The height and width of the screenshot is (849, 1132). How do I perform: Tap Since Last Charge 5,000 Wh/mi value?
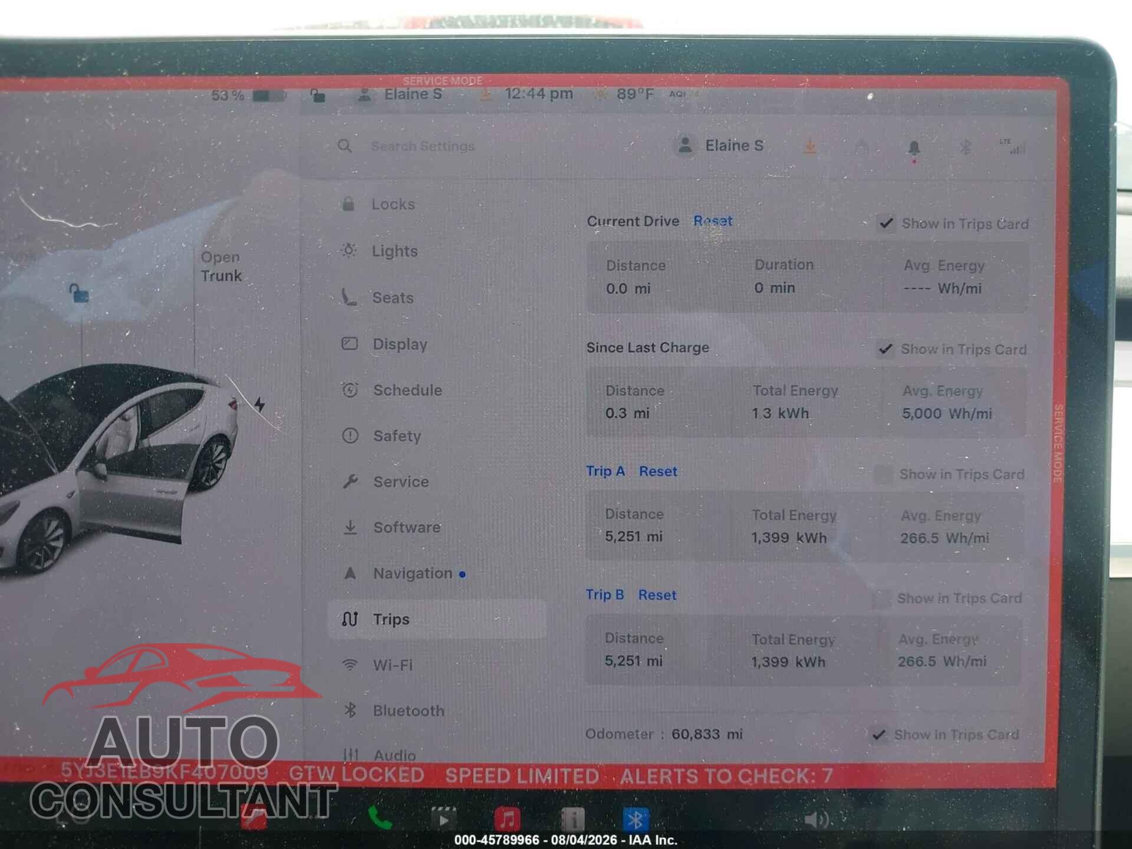(947, 413)
